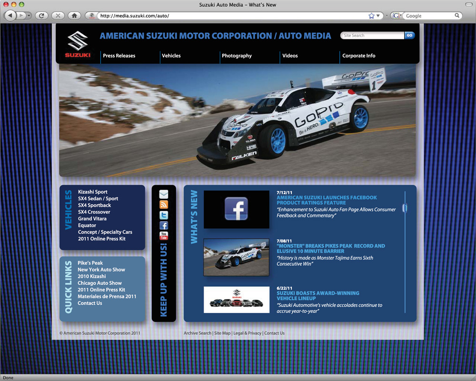Open Suzuki Boasts Award-Winning Vehicle Lineup headline

318,296
